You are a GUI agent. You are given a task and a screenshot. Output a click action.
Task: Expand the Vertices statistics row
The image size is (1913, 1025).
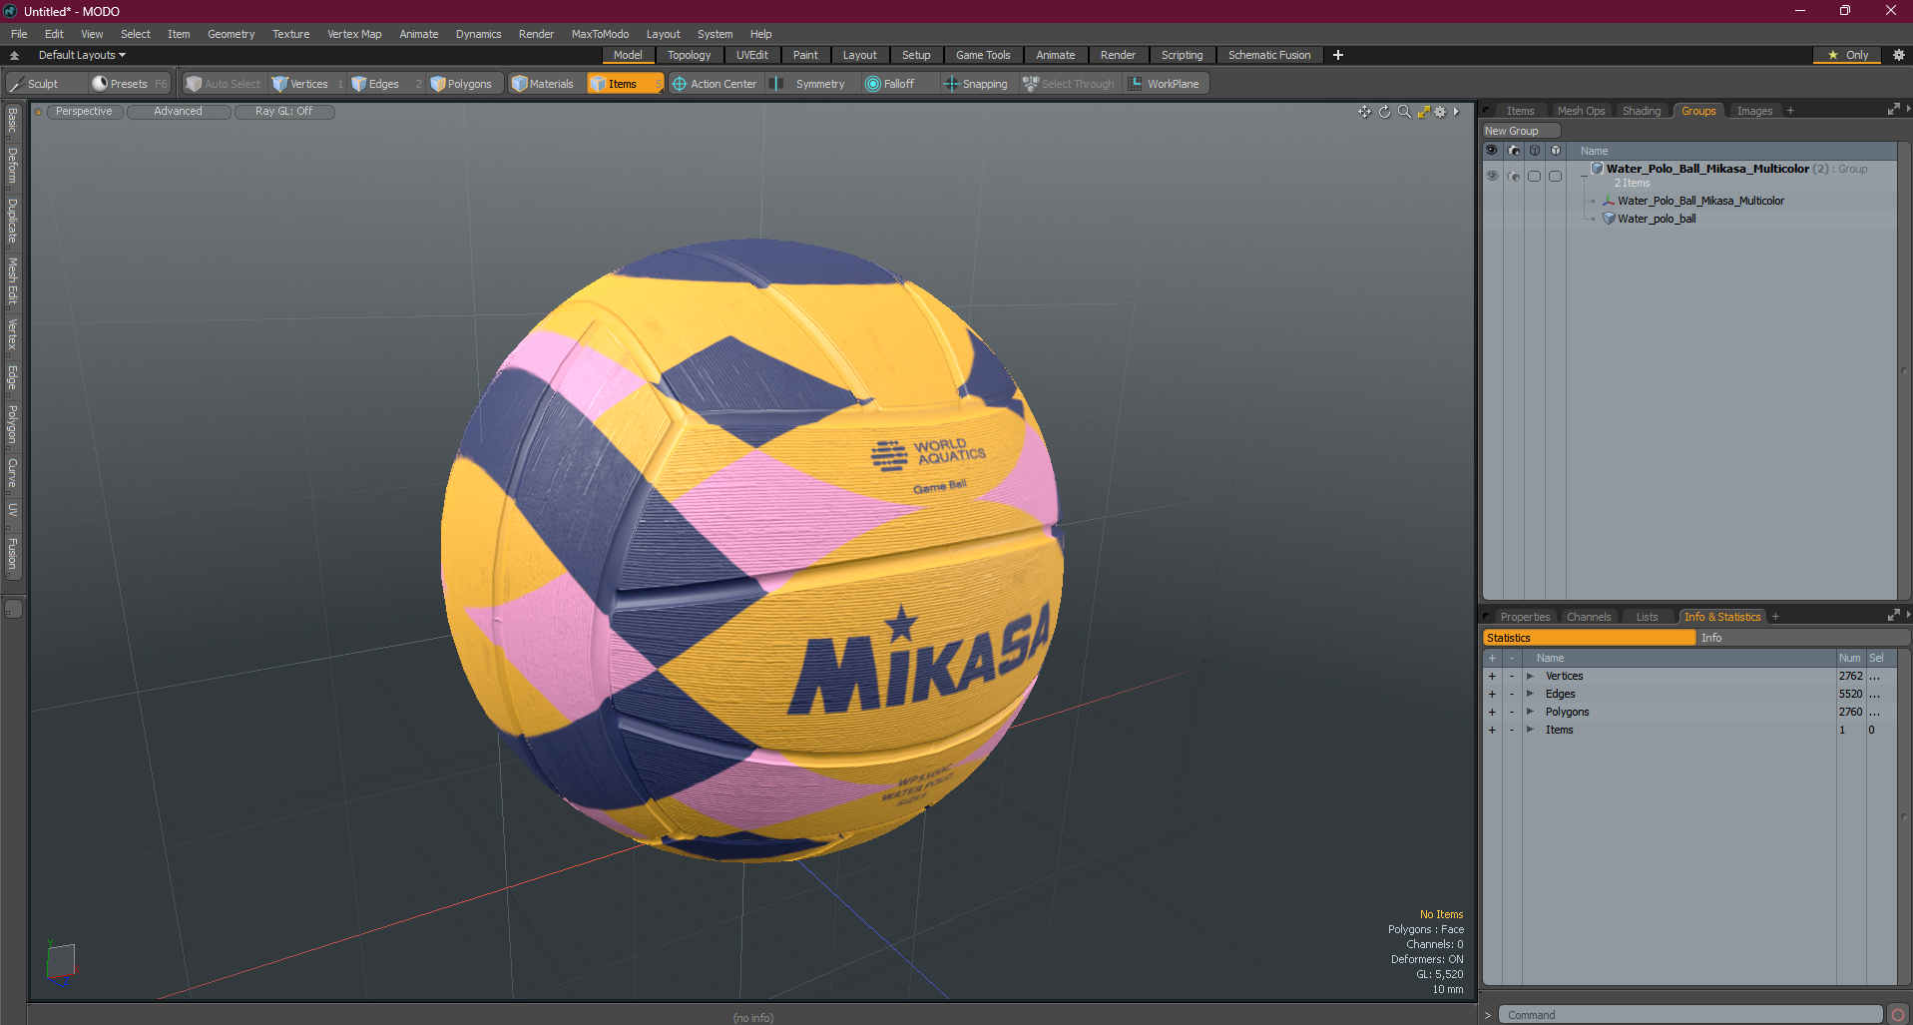click(x=1530, y=676)
